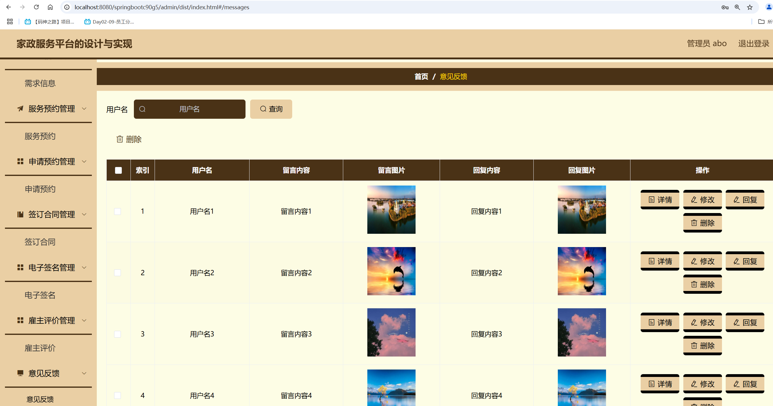This screenshot has width=773, height=406.
Task: Collapse the 申请预约管理 chevron
Action: (x=84, y=161)
